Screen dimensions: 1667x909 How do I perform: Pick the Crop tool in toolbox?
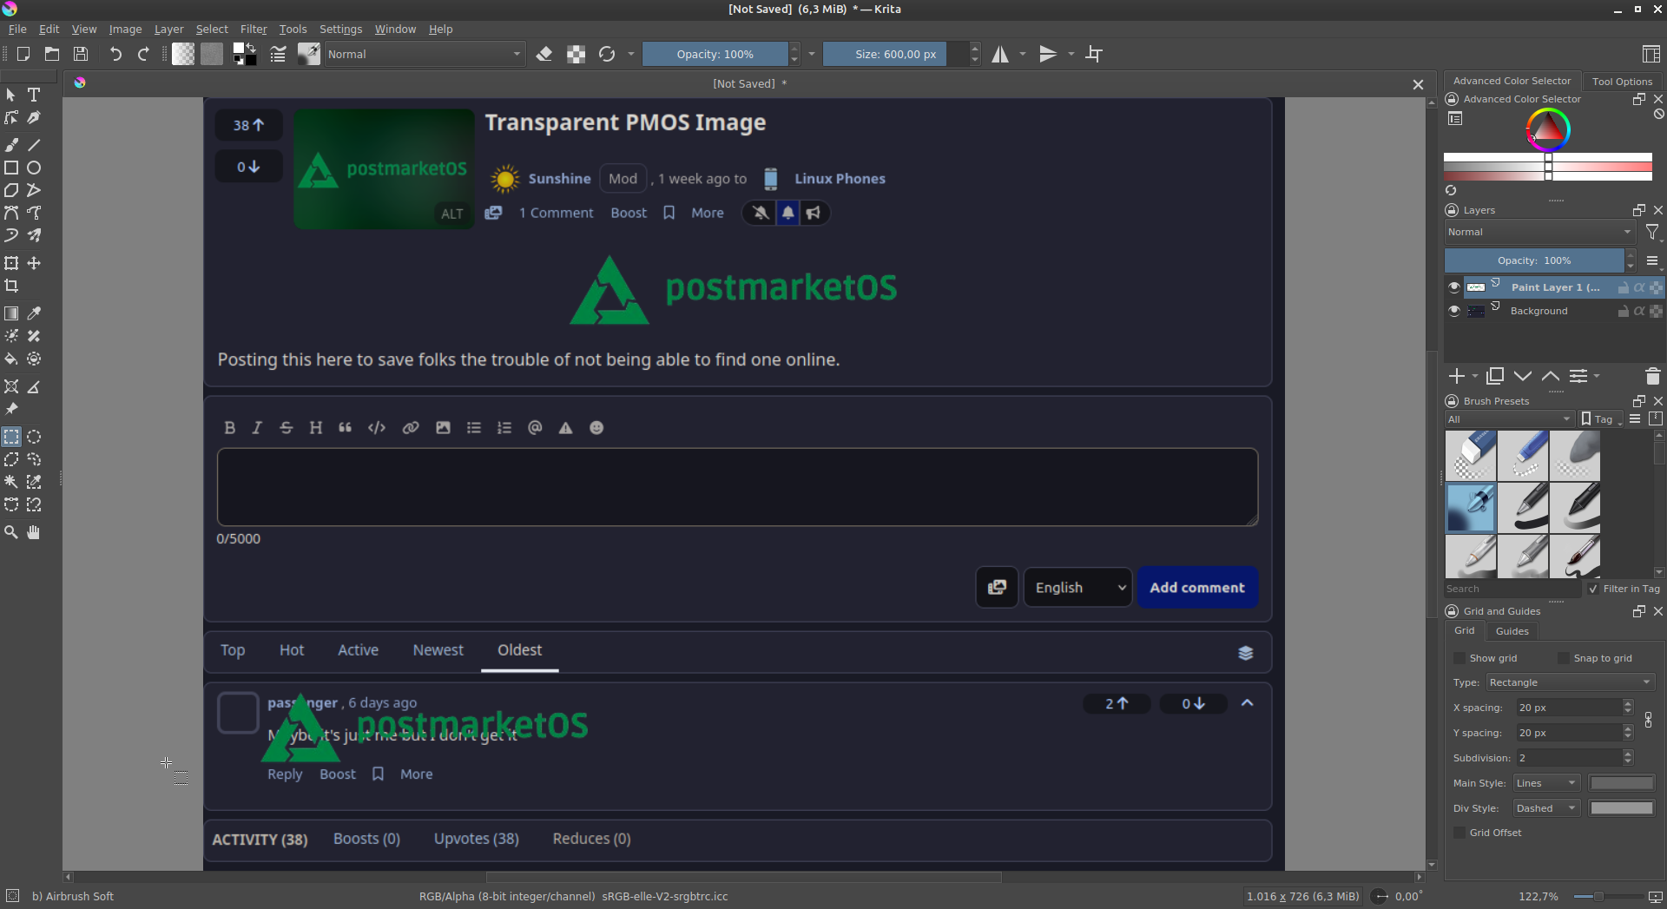coord(11,286)
